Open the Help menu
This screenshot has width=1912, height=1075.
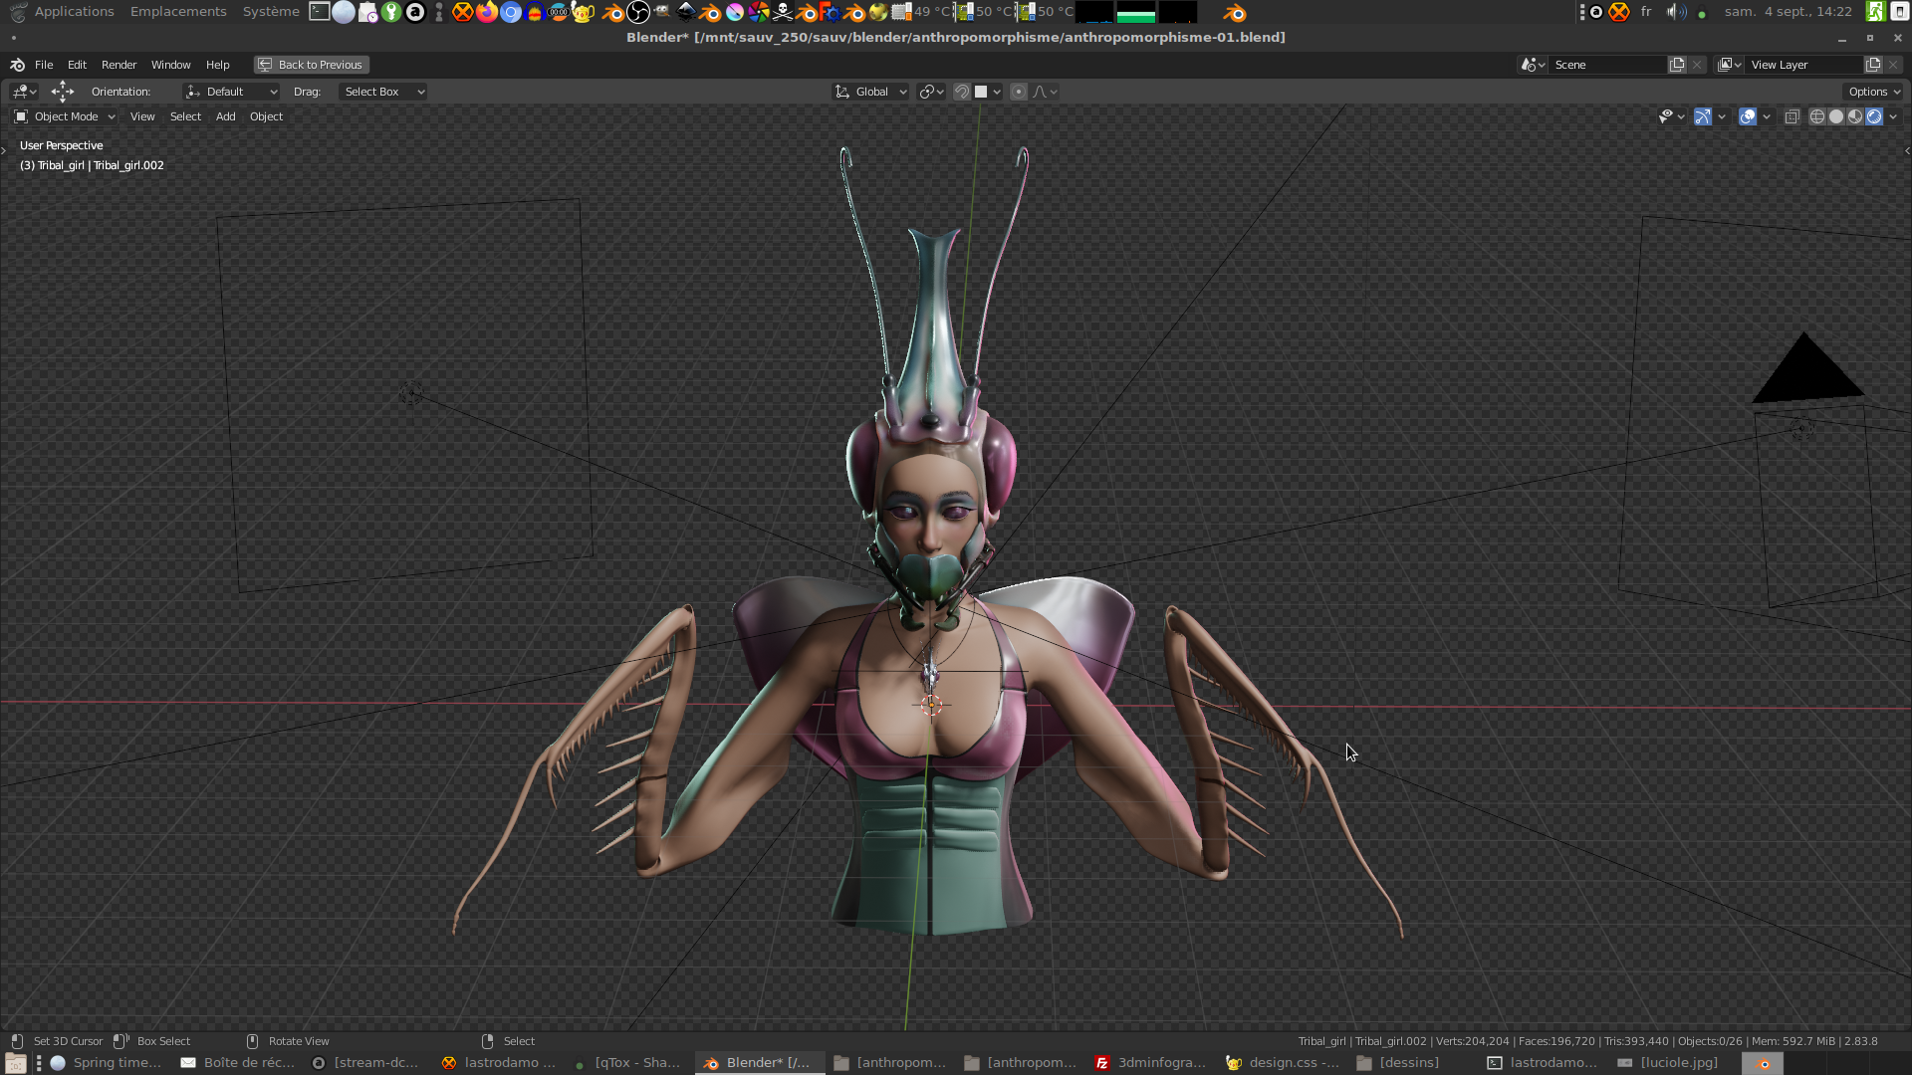click(x=217, y=65)
